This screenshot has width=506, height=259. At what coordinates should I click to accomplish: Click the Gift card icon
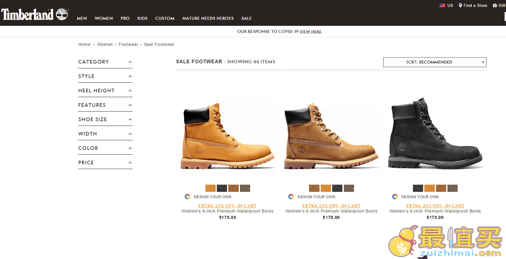click(495, 5)
